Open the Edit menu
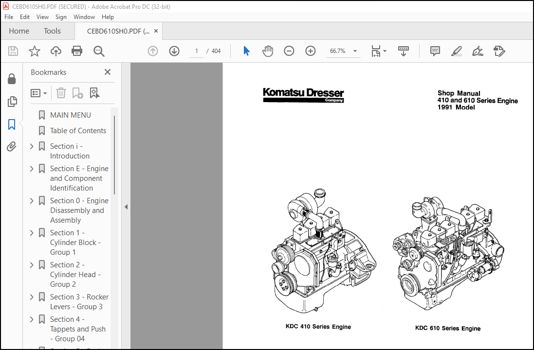The height and width of the screenshot is (350, 534). pos(24,17)
